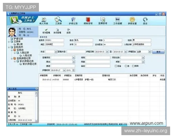Image resolution: width=173 pixels, height=138 pixels.
Task: Open the 工作提醒 monitor icon
Action: [118, 21]
